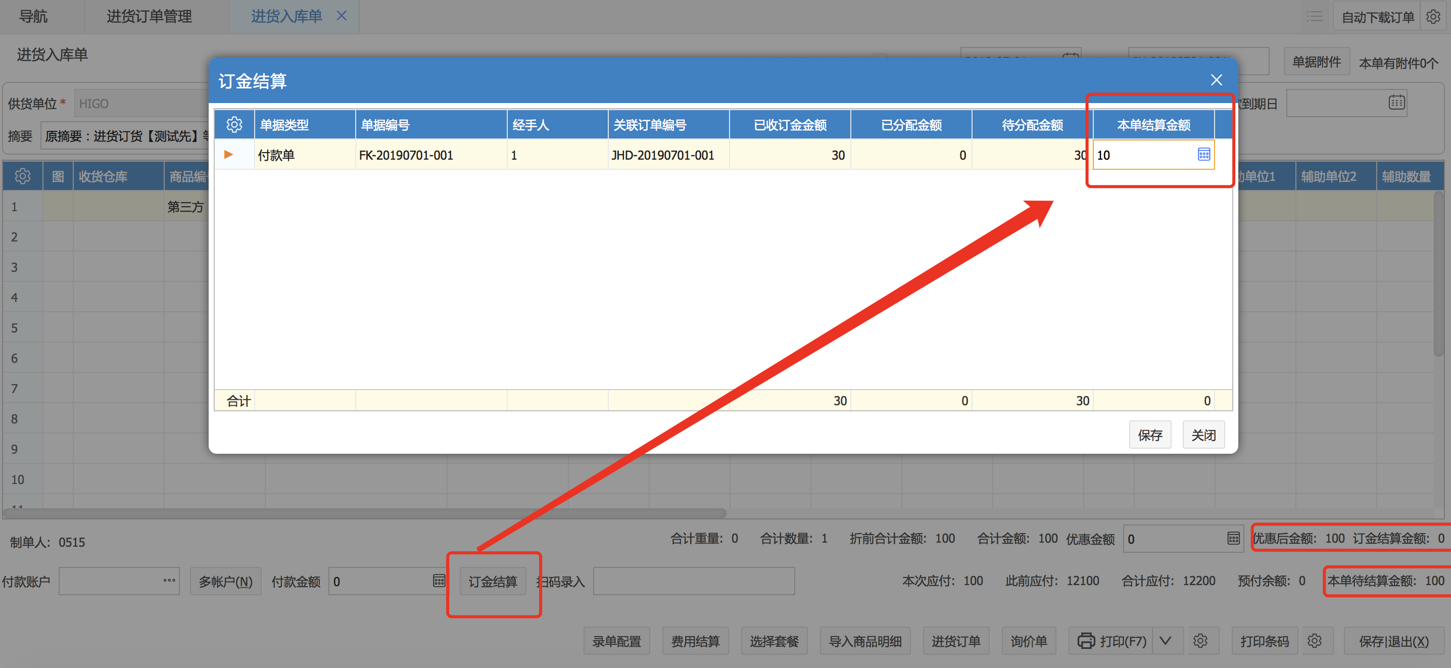
Task: Switch to the 进货订单管理 tab
Action: 149,17
